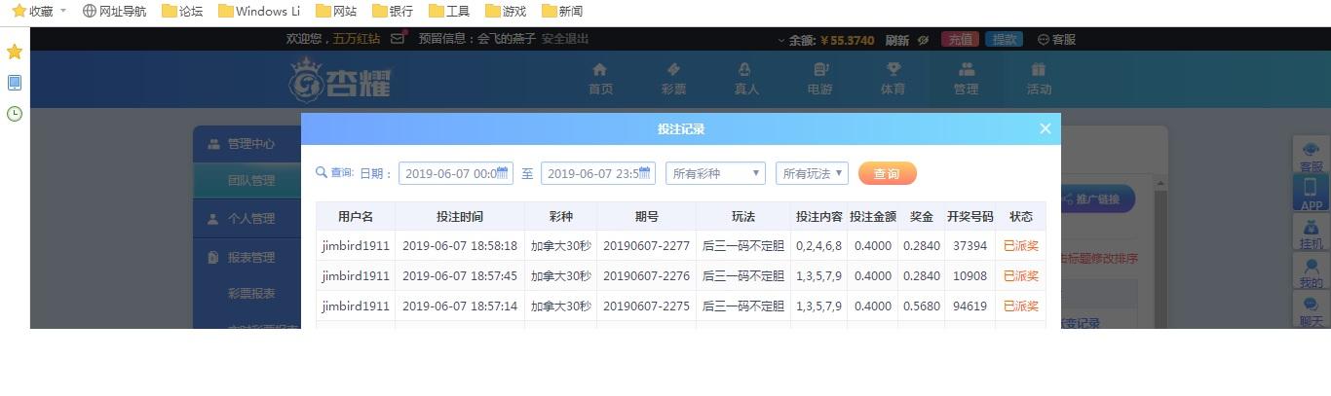Screen dimensions: 1331x396
Task: Click period 20190607-2275 cell
Action: [x=647, y=306]
